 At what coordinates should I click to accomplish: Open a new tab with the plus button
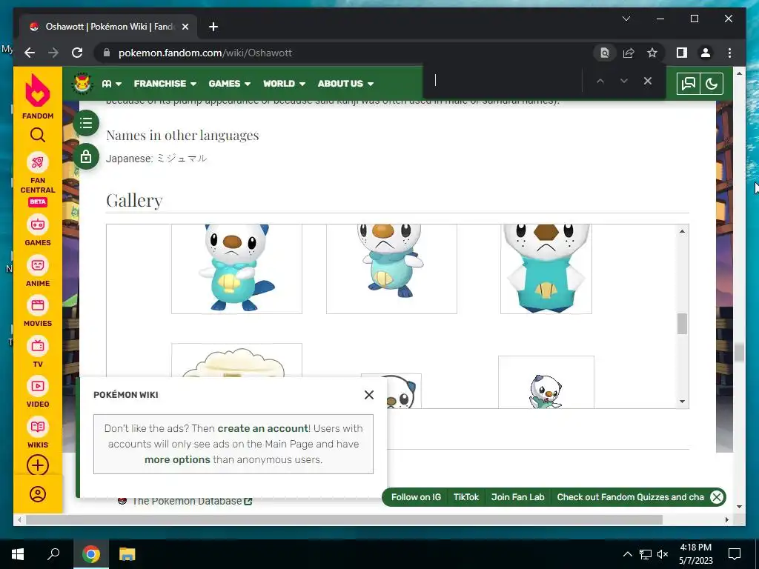pyautogui.click(x=213, y=27)
